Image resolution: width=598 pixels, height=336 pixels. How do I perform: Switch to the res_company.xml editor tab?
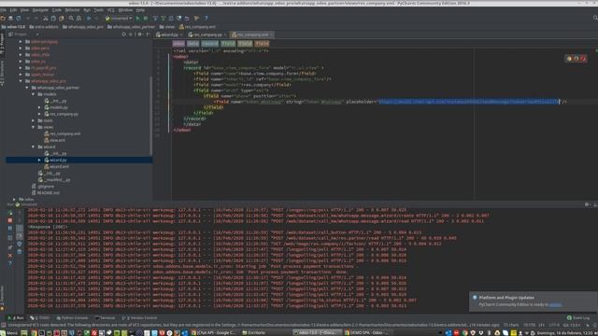click(252, 35)
